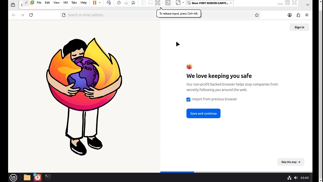Open the Edit menu
323x182 pixels.
click(47, 3)
